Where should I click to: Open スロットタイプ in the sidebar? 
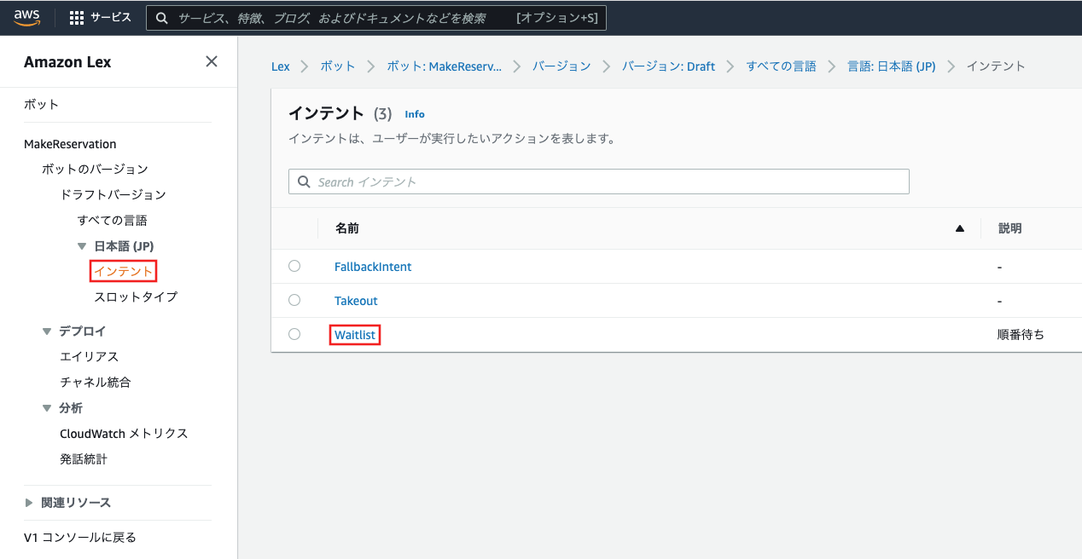tap(136, 297)
